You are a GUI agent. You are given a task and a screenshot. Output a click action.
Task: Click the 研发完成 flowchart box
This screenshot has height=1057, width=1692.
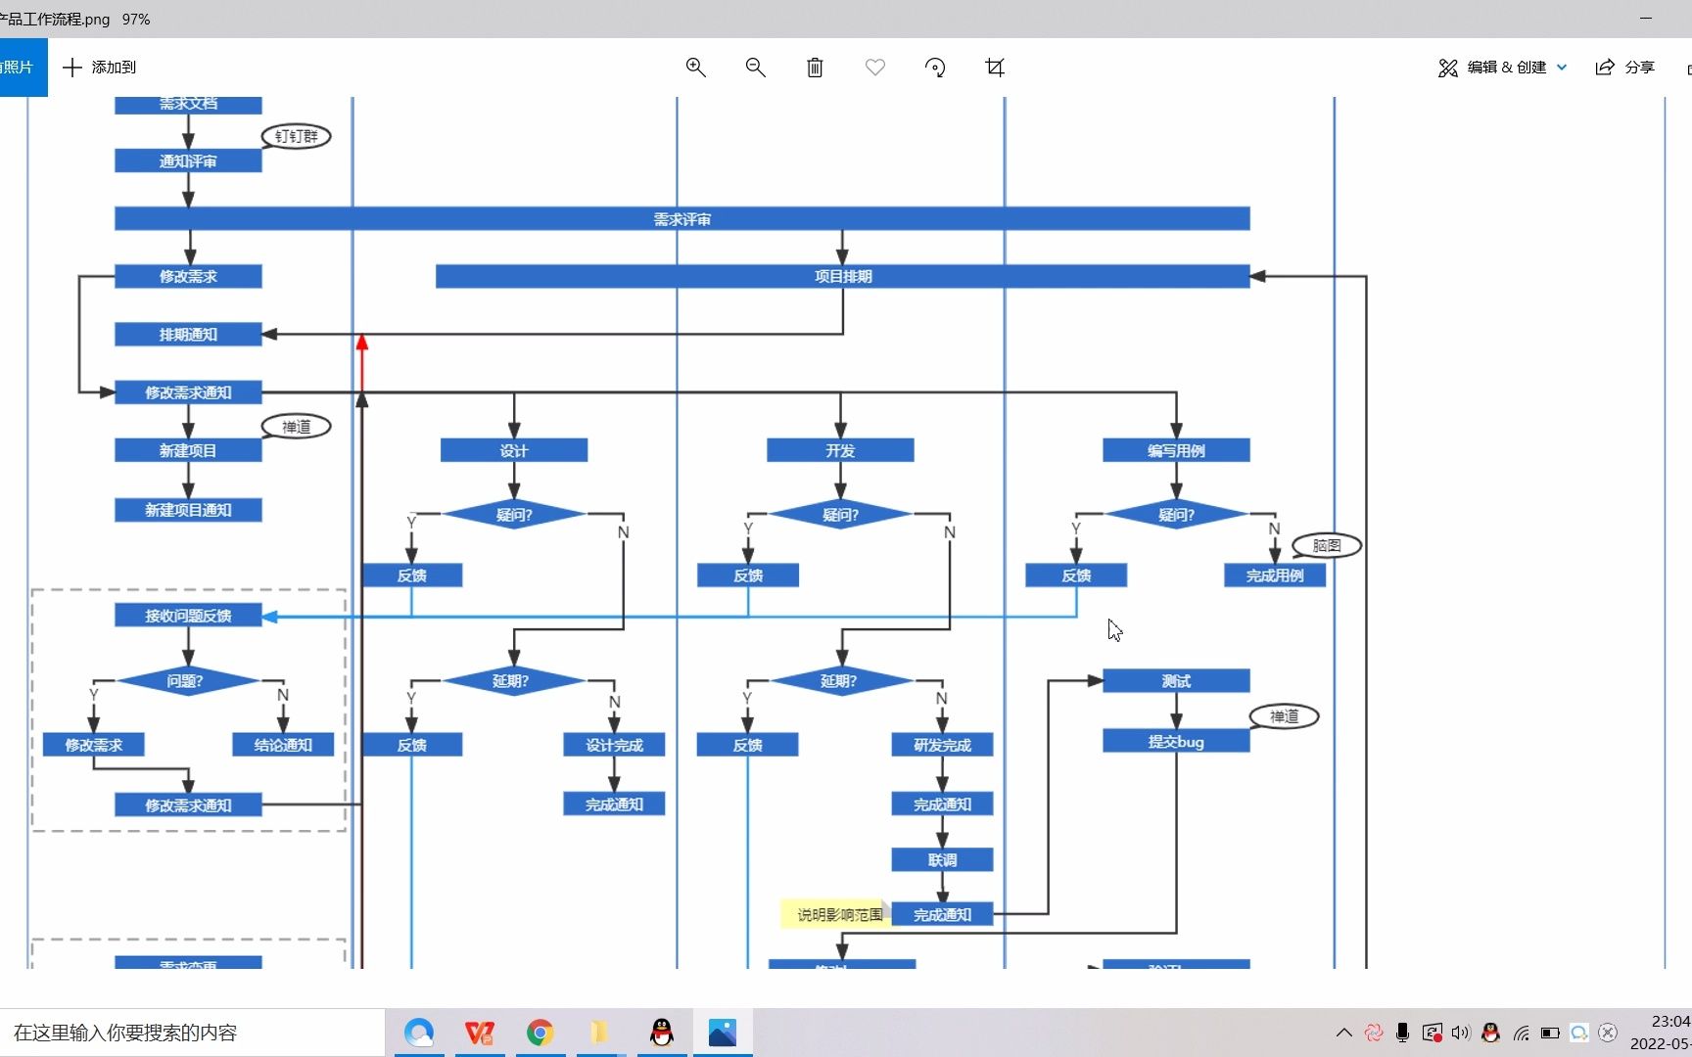[942, 745]
